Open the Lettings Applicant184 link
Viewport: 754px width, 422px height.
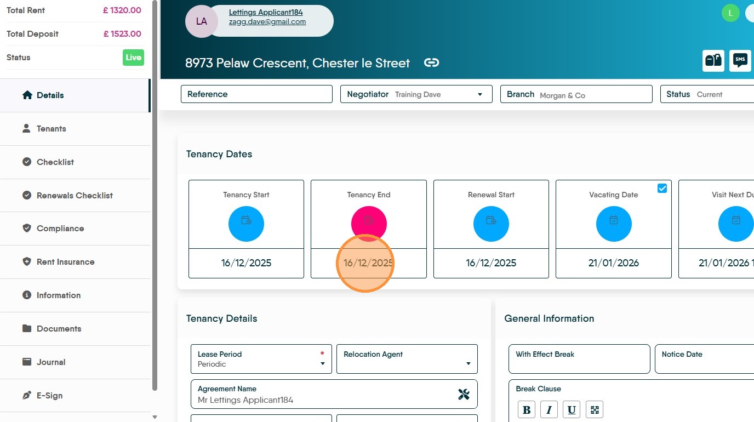coord(266,12)
